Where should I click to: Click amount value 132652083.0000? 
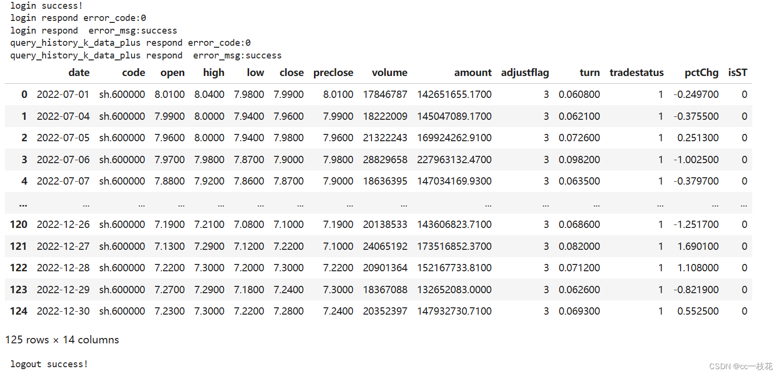point(454,290)
